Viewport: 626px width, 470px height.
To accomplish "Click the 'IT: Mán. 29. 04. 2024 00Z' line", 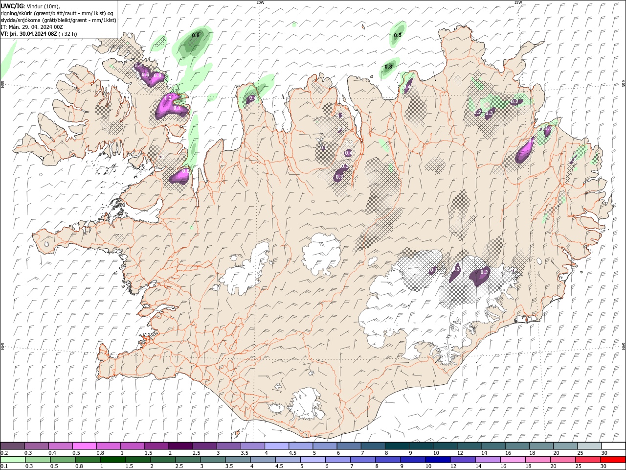I will (x=32, y=27).
